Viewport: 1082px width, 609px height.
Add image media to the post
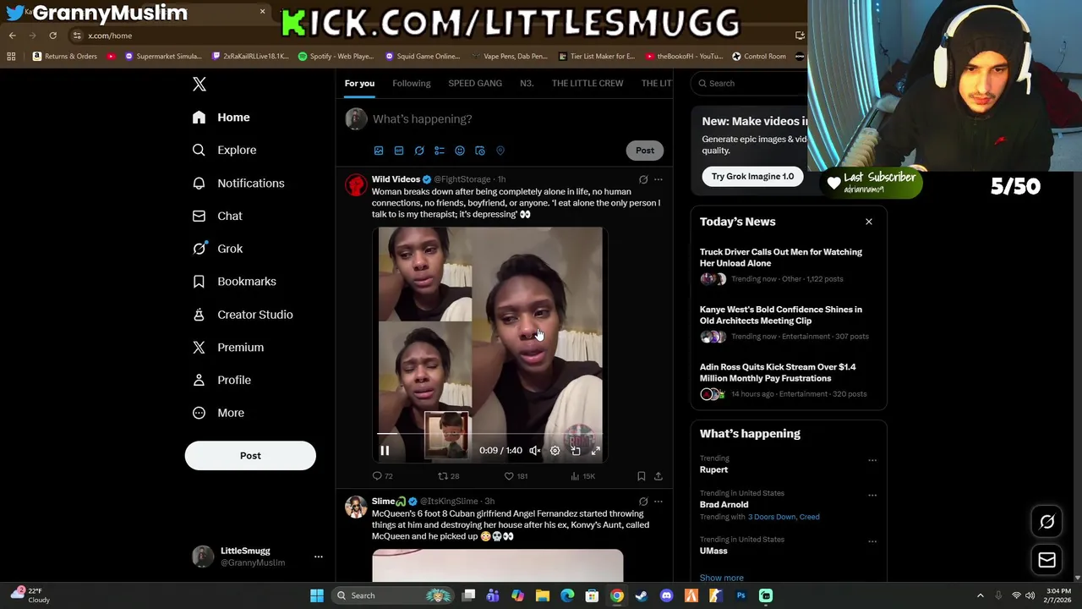click(379, 151)
